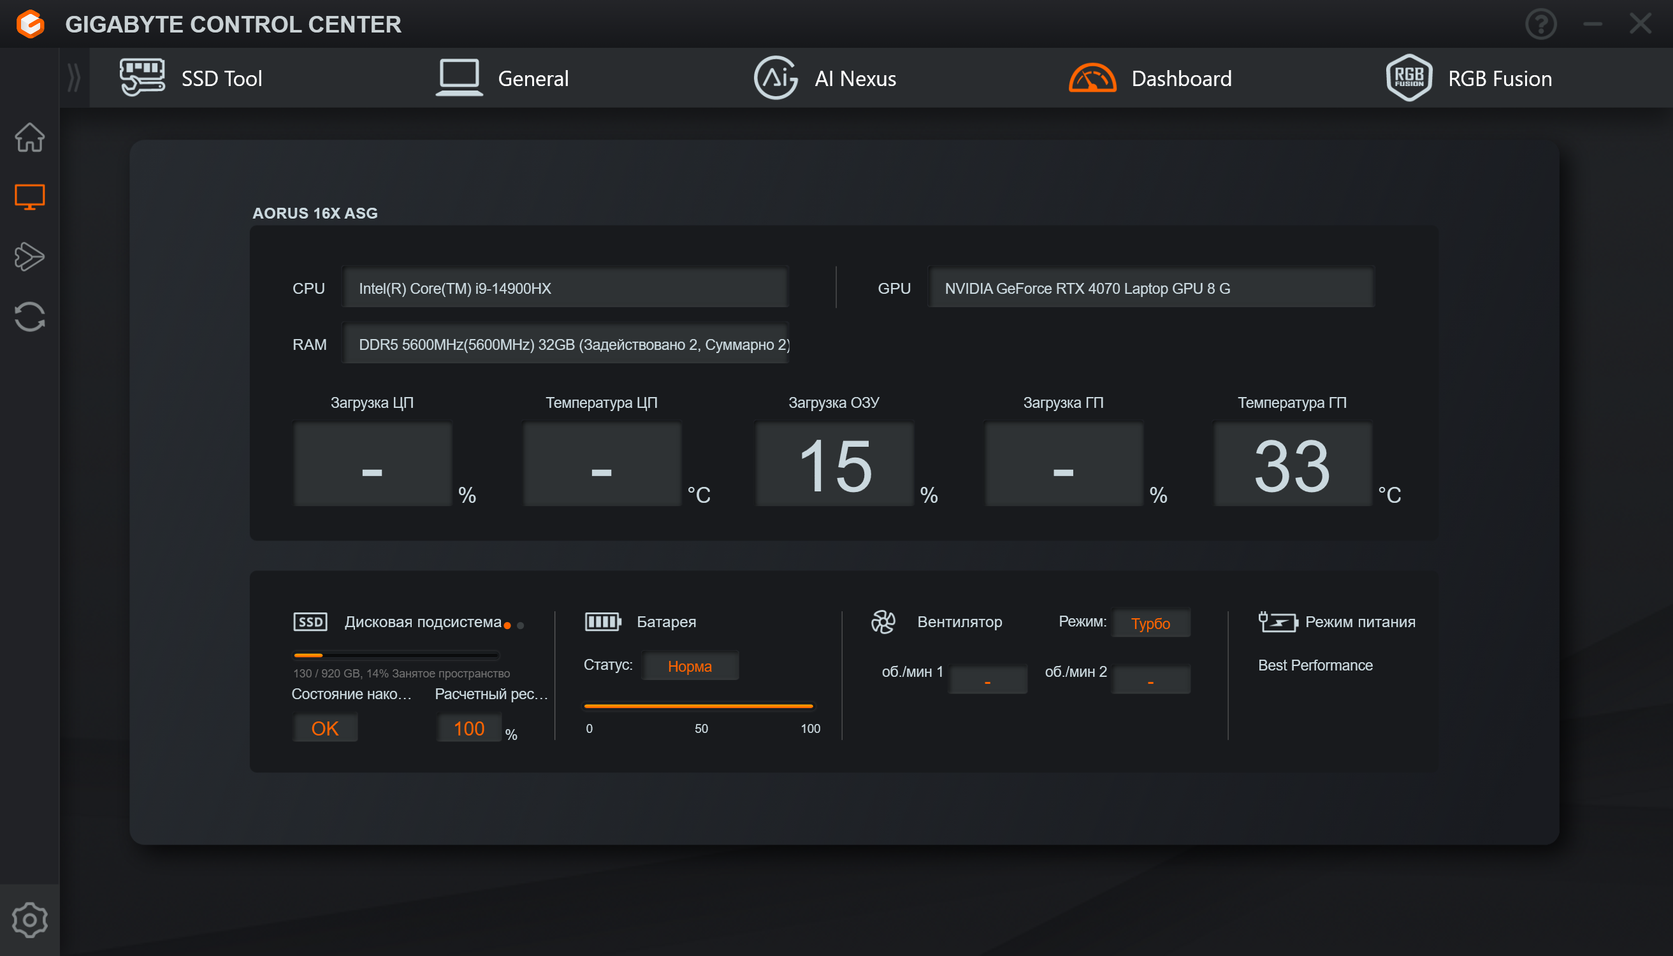The image size is (1673, 956).
Task: Expand the collapsed tab strip chevron
Action: tap(74, 78)
